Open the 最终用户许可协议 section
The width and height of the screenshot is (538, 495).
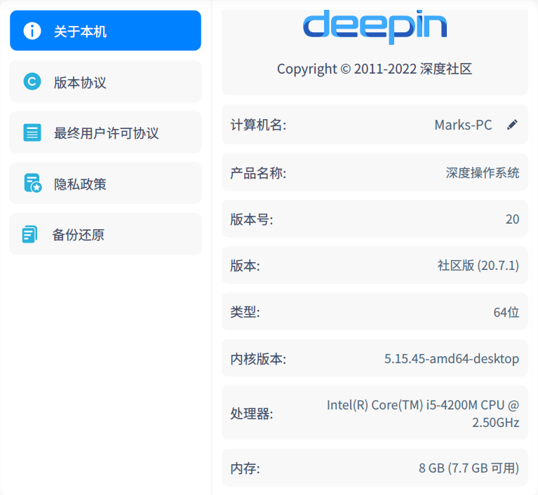coord(105,133)
